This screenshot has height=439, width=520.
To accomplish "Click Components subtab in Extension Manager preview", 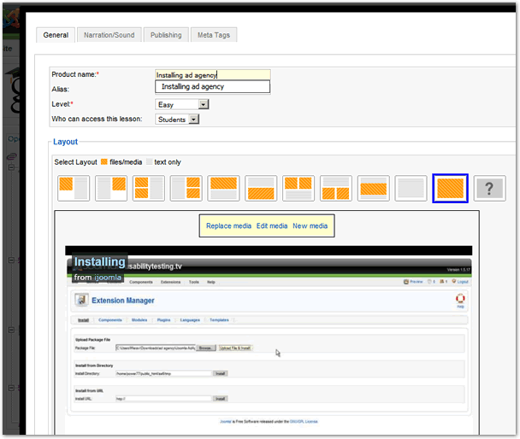I will (x=110, y=319).
